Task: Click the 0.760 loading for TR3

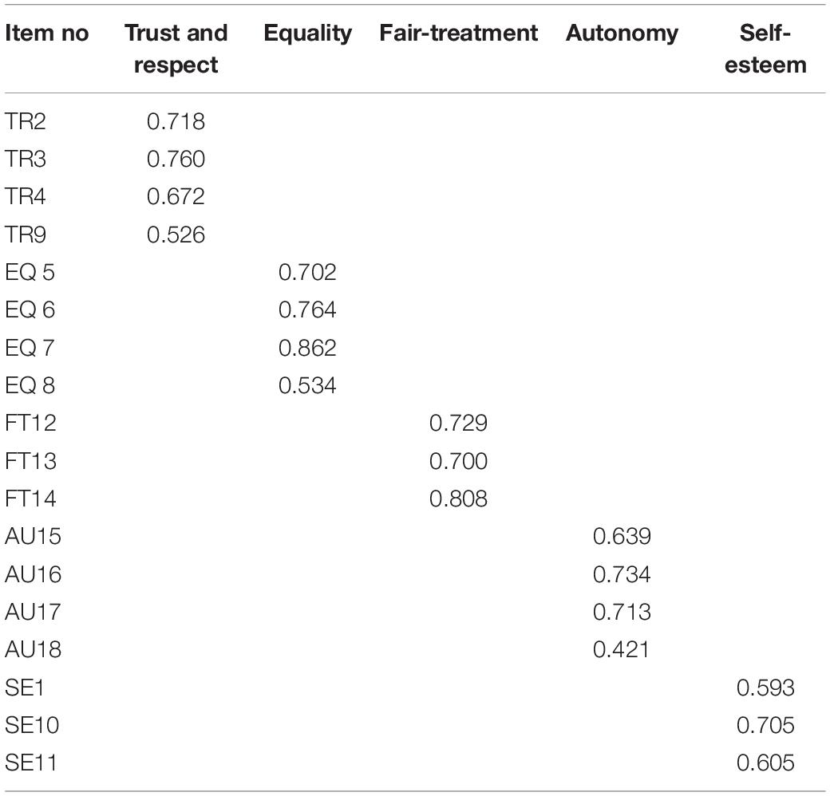Action: (176, 159)
